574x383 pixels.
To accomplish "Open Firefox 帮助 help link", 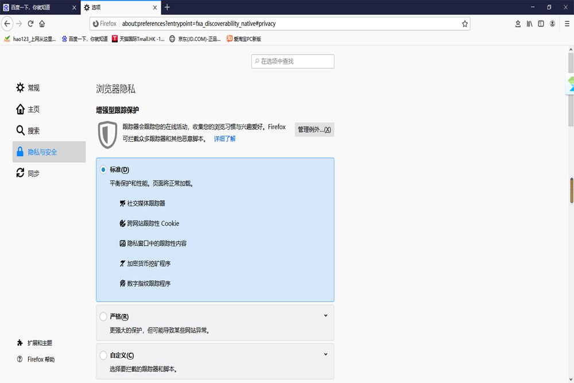I will point(36,359).
